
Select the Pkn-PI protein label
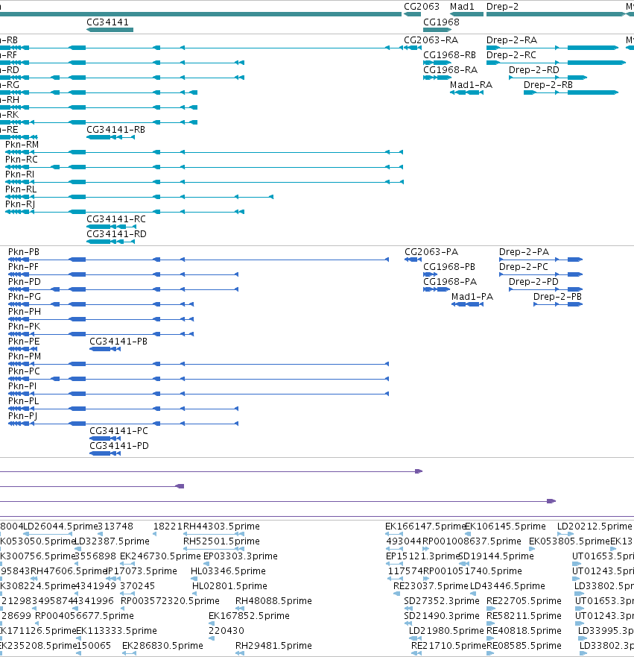[x=22, y=386]
